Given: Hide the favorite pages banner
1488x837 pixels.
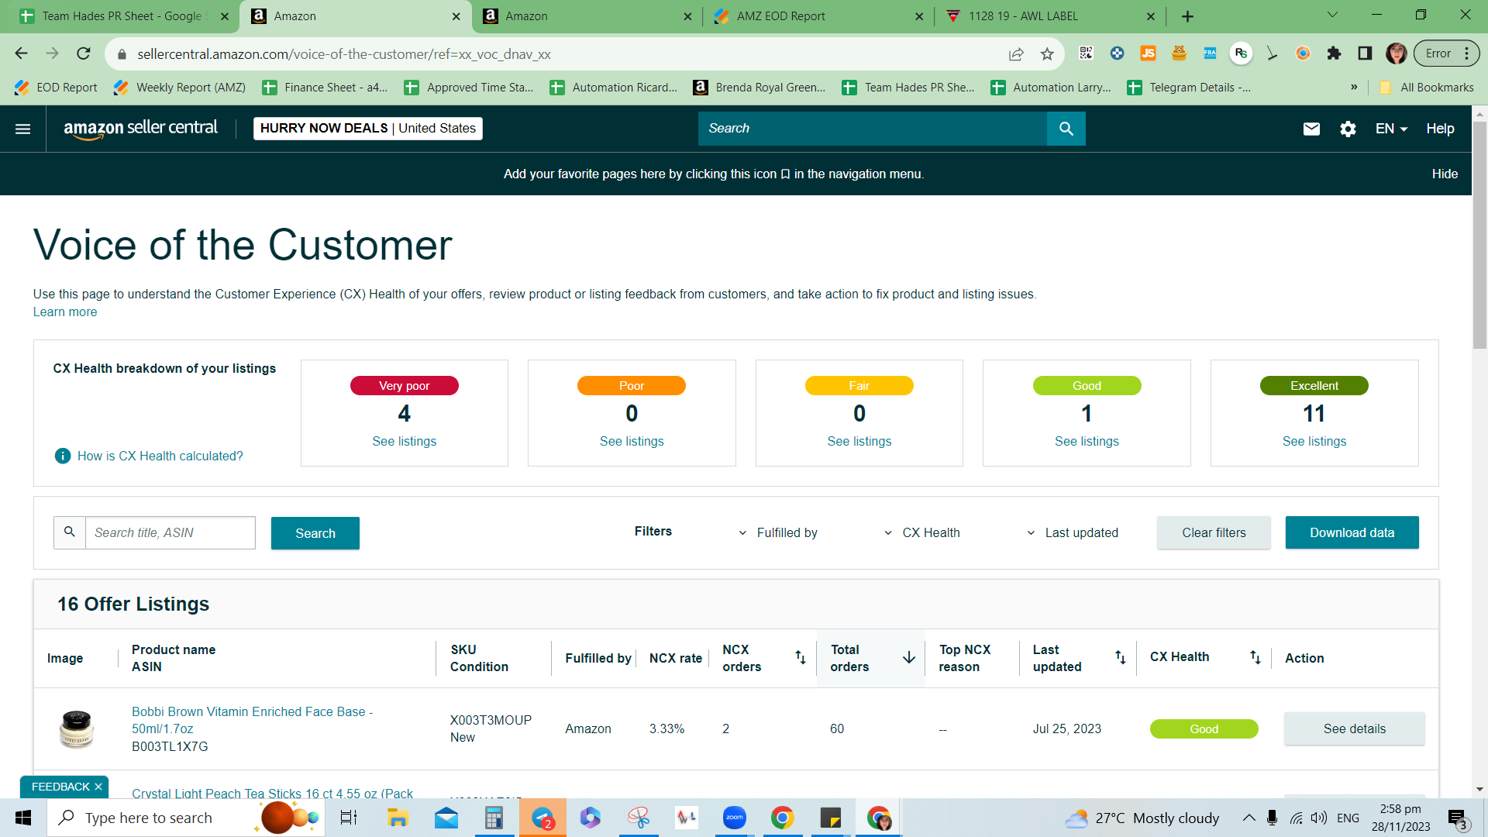Looking at the screenshot, I should click(x=1445, y=174).
